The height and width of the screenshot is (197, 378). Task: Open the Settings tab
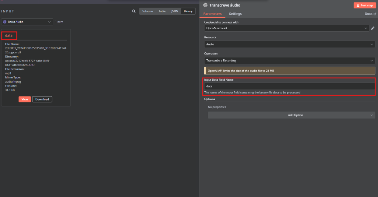point(235,14)
